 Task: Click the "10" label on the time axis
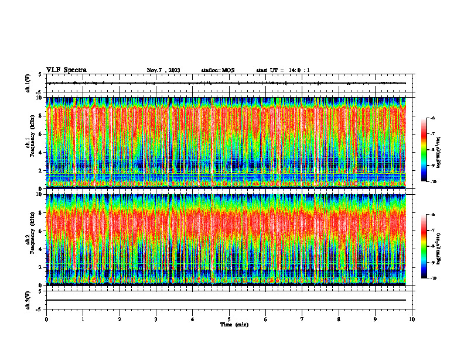pyautogui.click(x=412, y=319)
